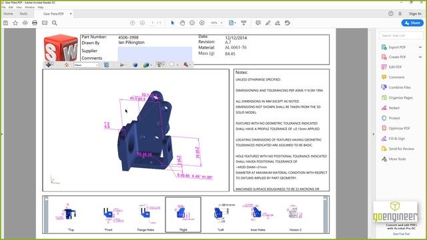427x240 pixels.
Task: Click the blue cube projection icon
Action: pos(135,65)
